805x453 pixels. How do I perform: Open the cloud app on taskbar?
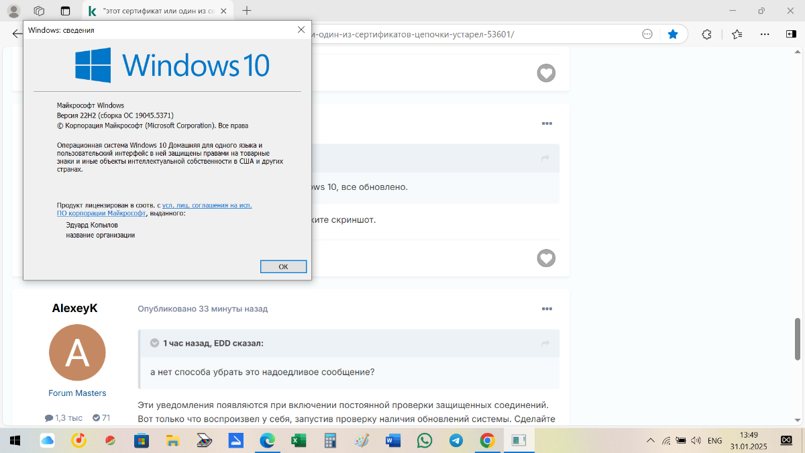point(47,440)
